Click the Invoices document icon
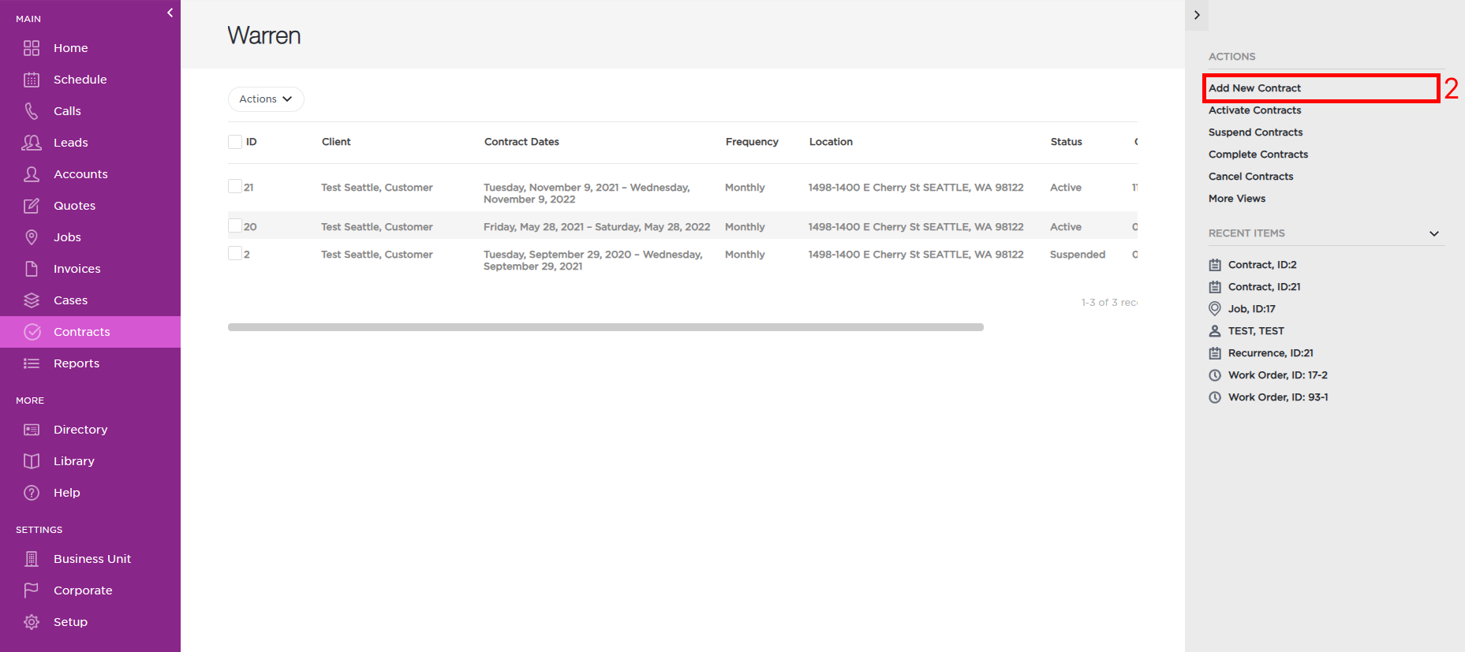This screenshot has width=1465, height=652. (32, 269)
